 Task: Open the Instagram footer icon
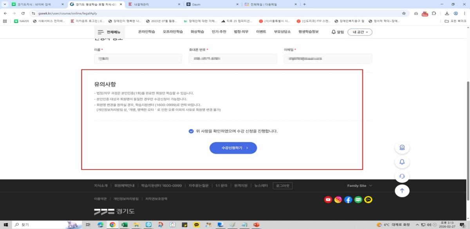coord(338,200)
